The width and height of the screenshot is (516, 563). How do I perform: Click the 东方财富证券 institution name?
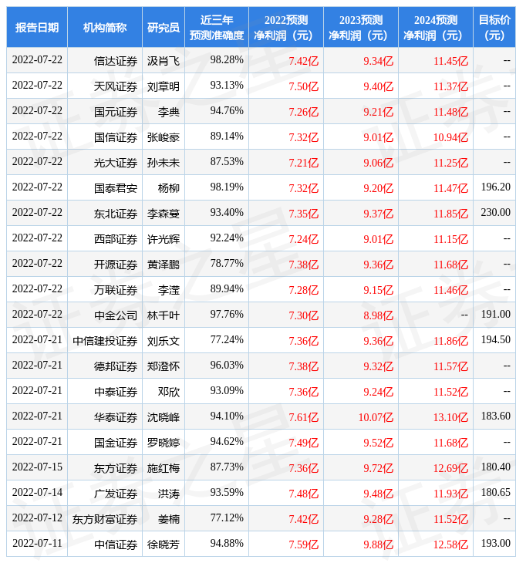tap(105, 518)
